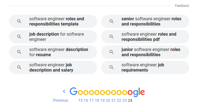Click search icon beside 'responsibilities pdf' suggestion
The image size is (200, 105).
(112, 37)
